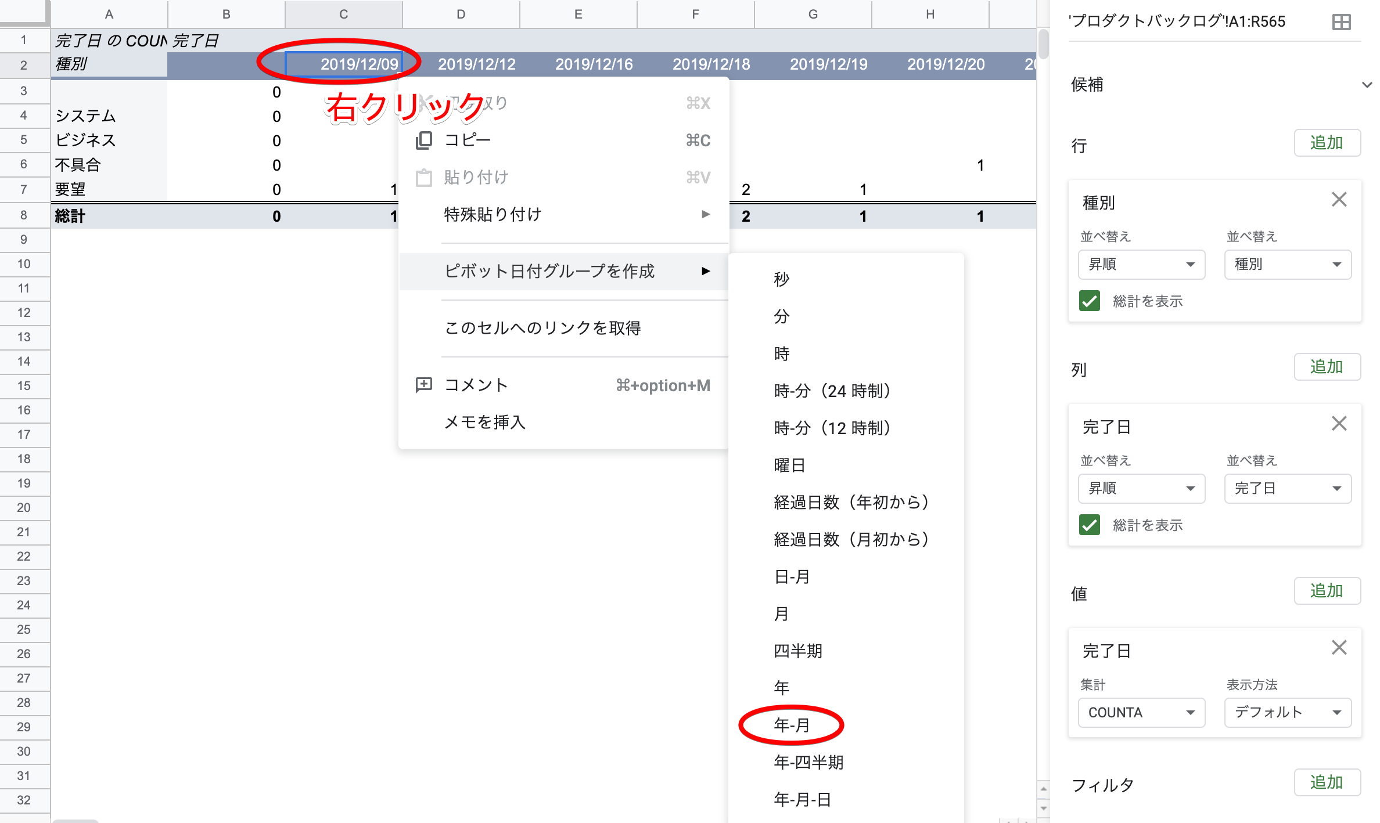Image resolution: width=1380 pixels, height=823 pixels.
Task: Open the 昇順 sort order dropdown for 種別
Action: (1141, 264)
